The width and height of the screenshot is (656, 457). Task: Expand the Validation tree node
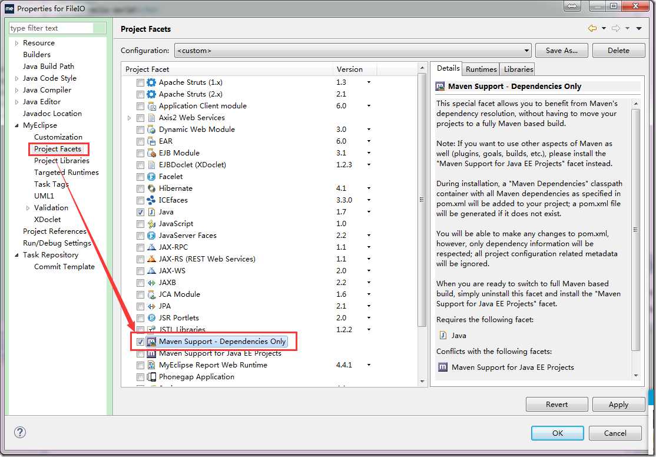coord(28,208)
